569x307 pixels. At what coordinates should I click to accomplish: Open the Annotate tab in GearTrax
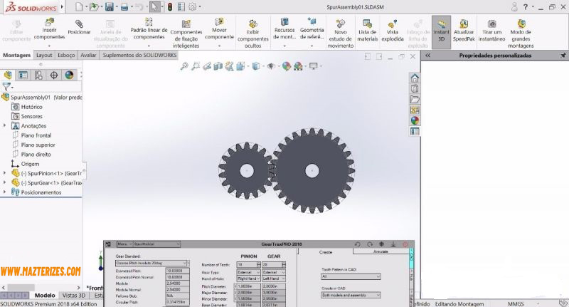click(381, 251)
